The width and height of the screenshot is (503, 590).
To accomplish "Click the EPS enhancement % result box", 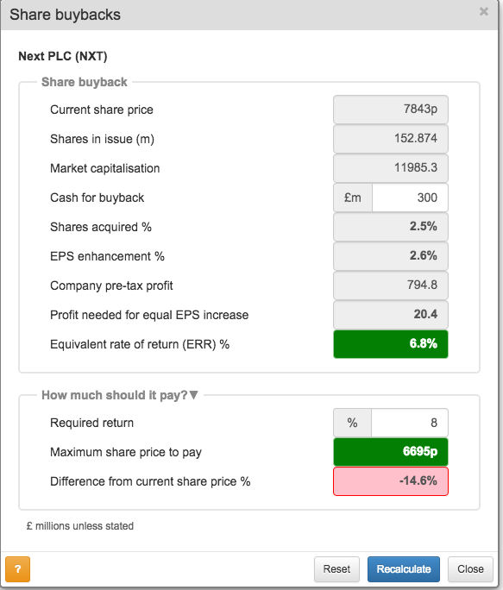I will 391,256.
